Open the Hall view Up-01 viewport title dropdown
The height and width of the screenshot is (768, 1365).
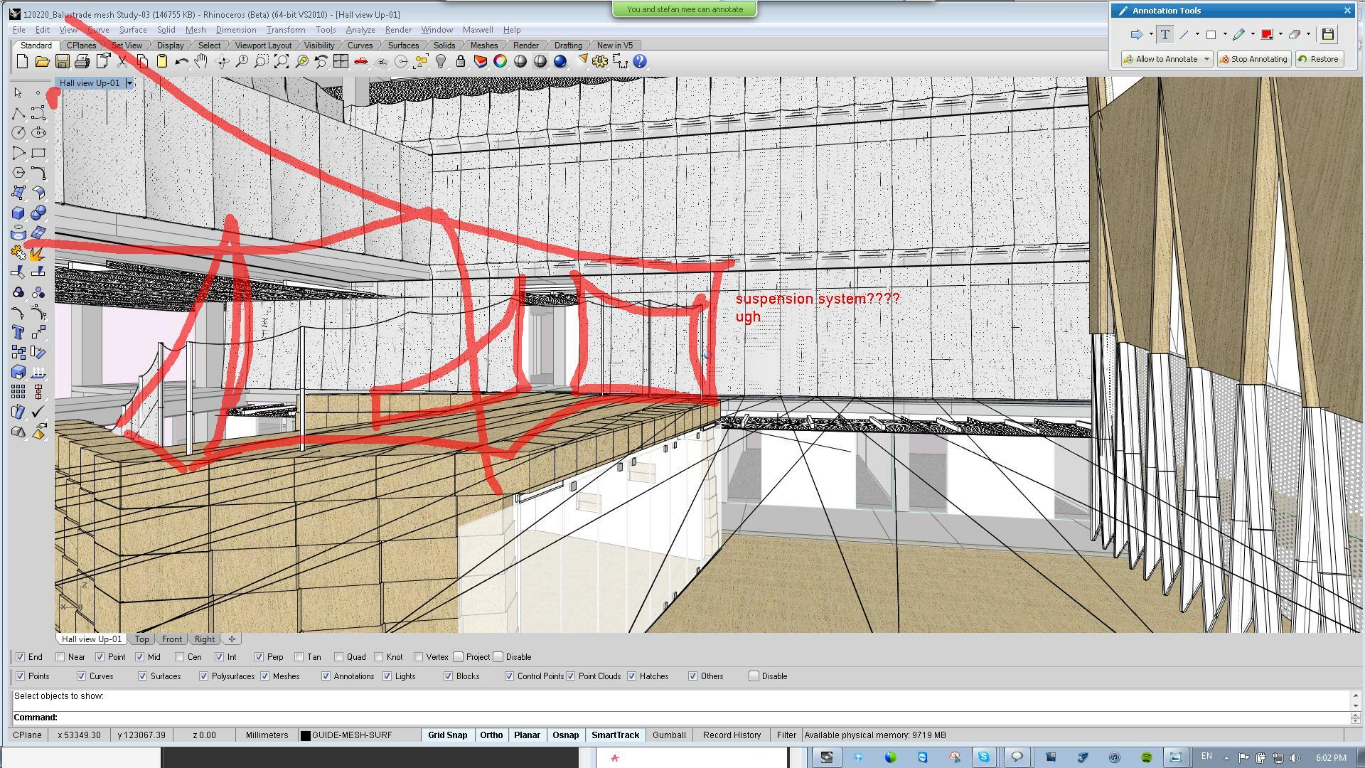(129, 83)
